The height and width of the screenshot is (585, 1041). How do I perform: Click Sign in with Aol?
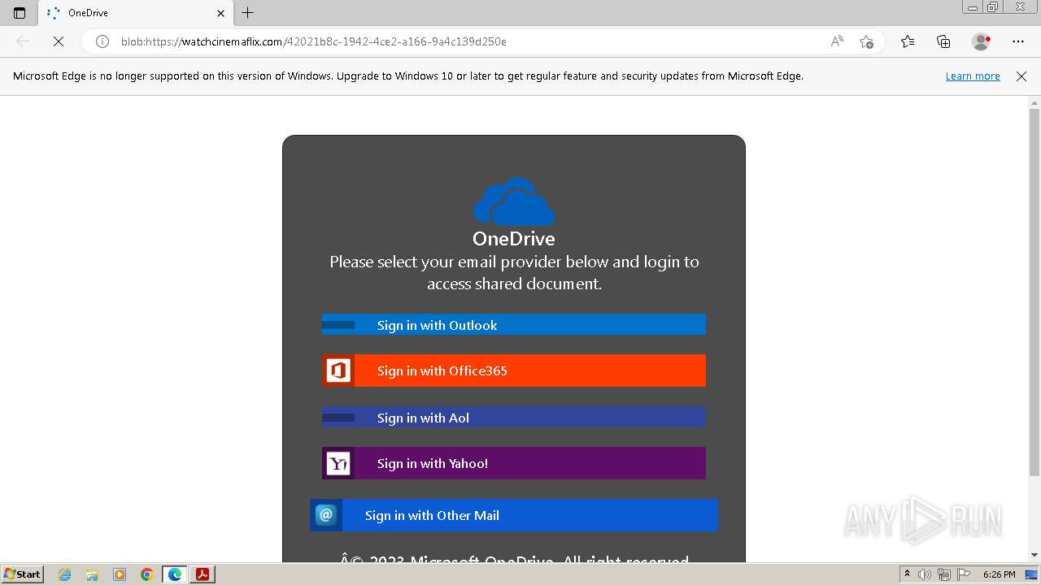click(x=514, y=418)
